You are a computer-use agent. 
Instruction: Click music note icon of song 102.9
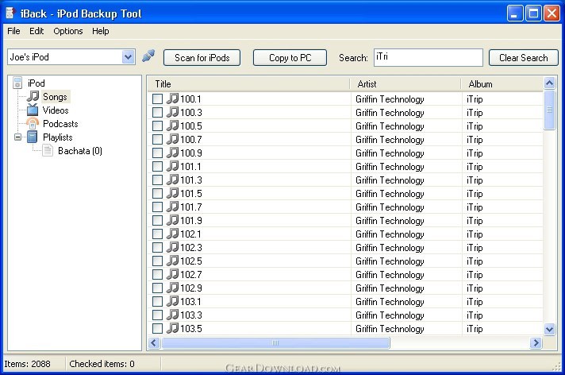coord(173,288)
